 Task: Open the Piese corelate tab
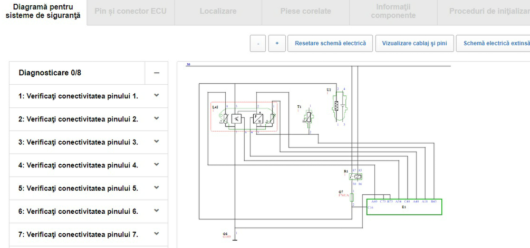pos(305,11)
